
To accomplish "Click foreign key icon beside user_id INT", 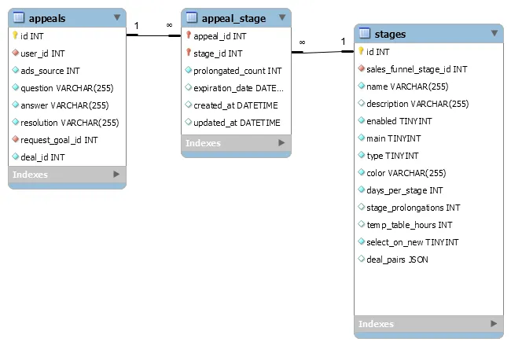I will point(15,52).
